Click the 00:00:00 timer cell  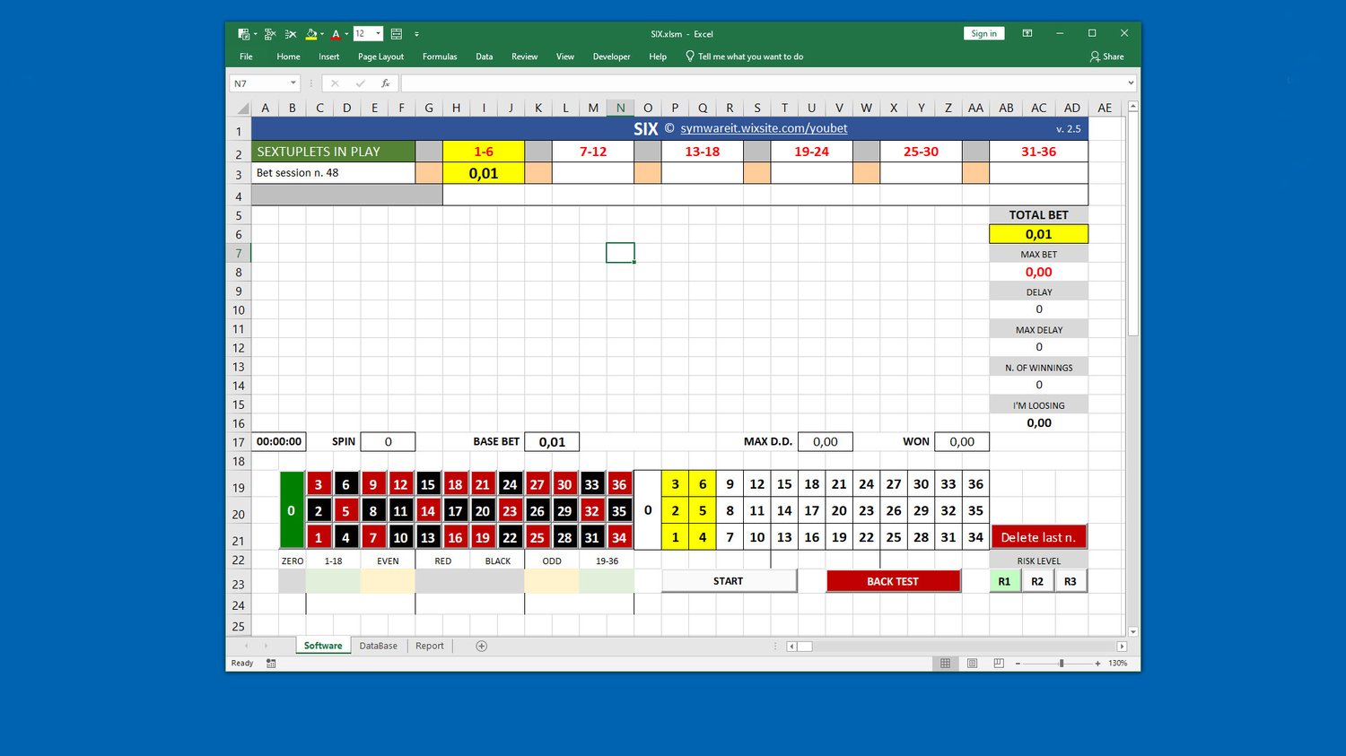pyautogui.click(x=279, y=441)
